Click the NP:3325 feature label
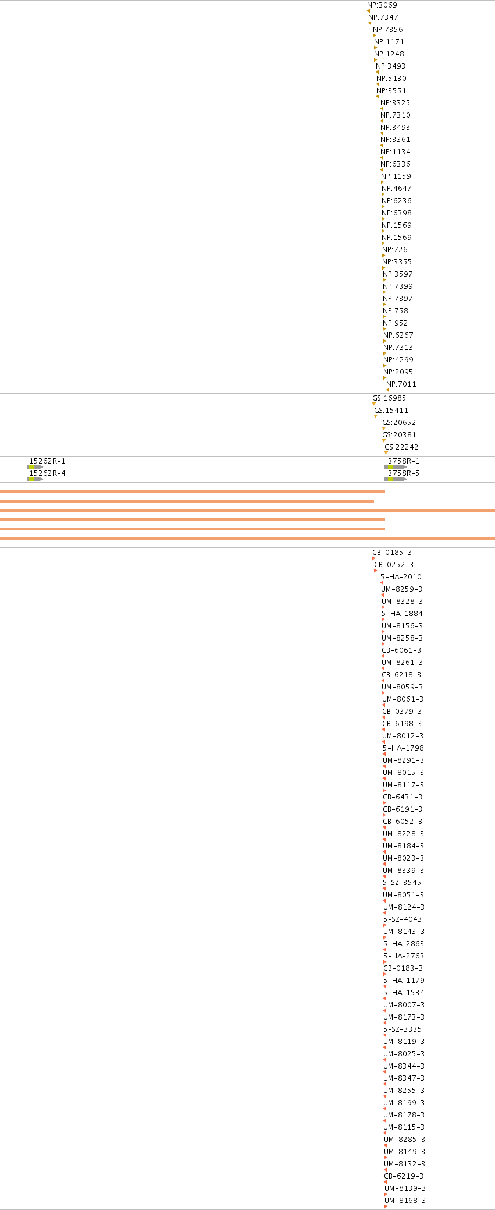495x1210 pixels. [396, 103]
